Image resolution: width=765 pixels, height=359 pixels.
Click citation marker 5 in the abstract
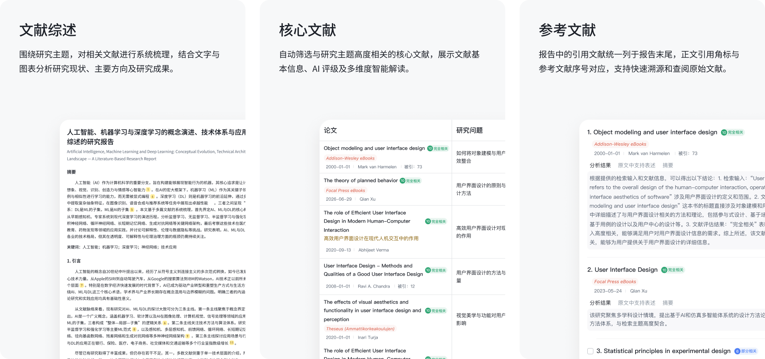coord(132,209)
